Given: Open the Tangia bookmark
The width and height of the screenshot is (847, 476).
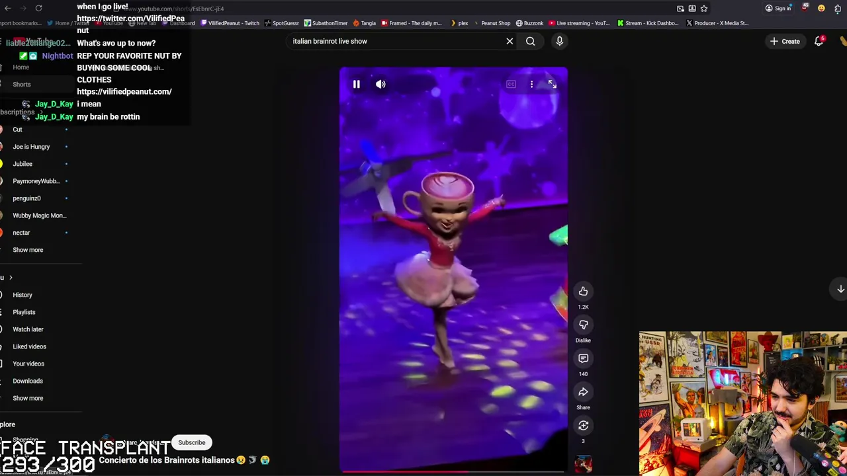Looking at the screenshot, I should [x=364, y=23].
